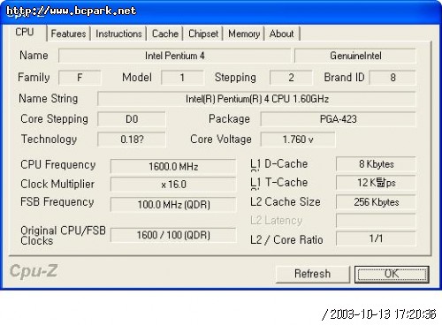Select L2 Cache Size value 256 Kbytes
Screen dimensions: 442x325
point(376,202)
